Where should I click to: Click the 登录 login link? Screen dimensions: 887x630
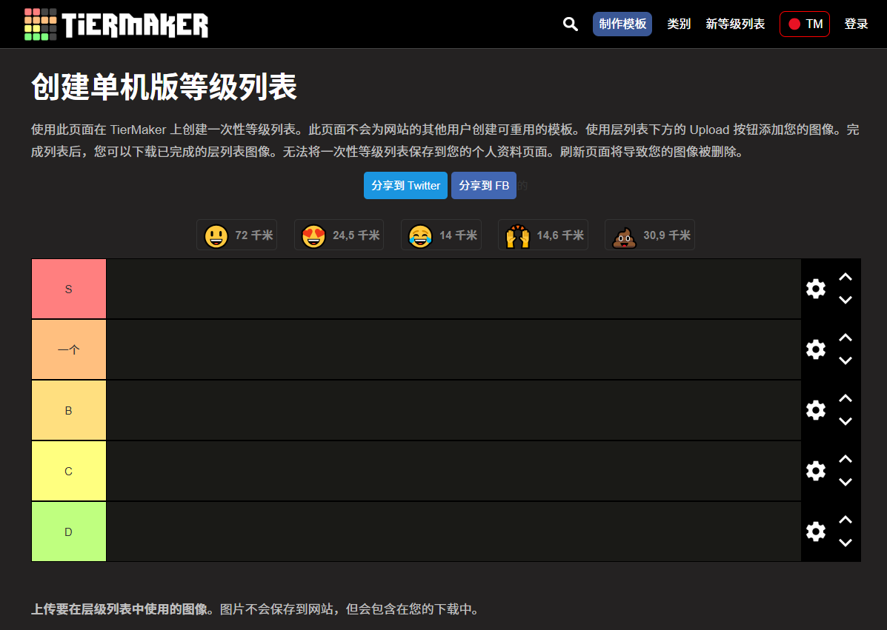tap(856, 24)
